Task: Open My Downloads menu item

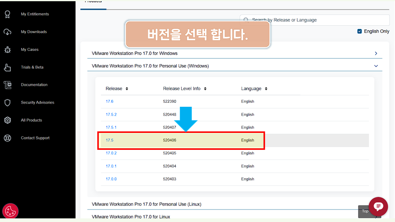Action: click(x=34, y=32)
